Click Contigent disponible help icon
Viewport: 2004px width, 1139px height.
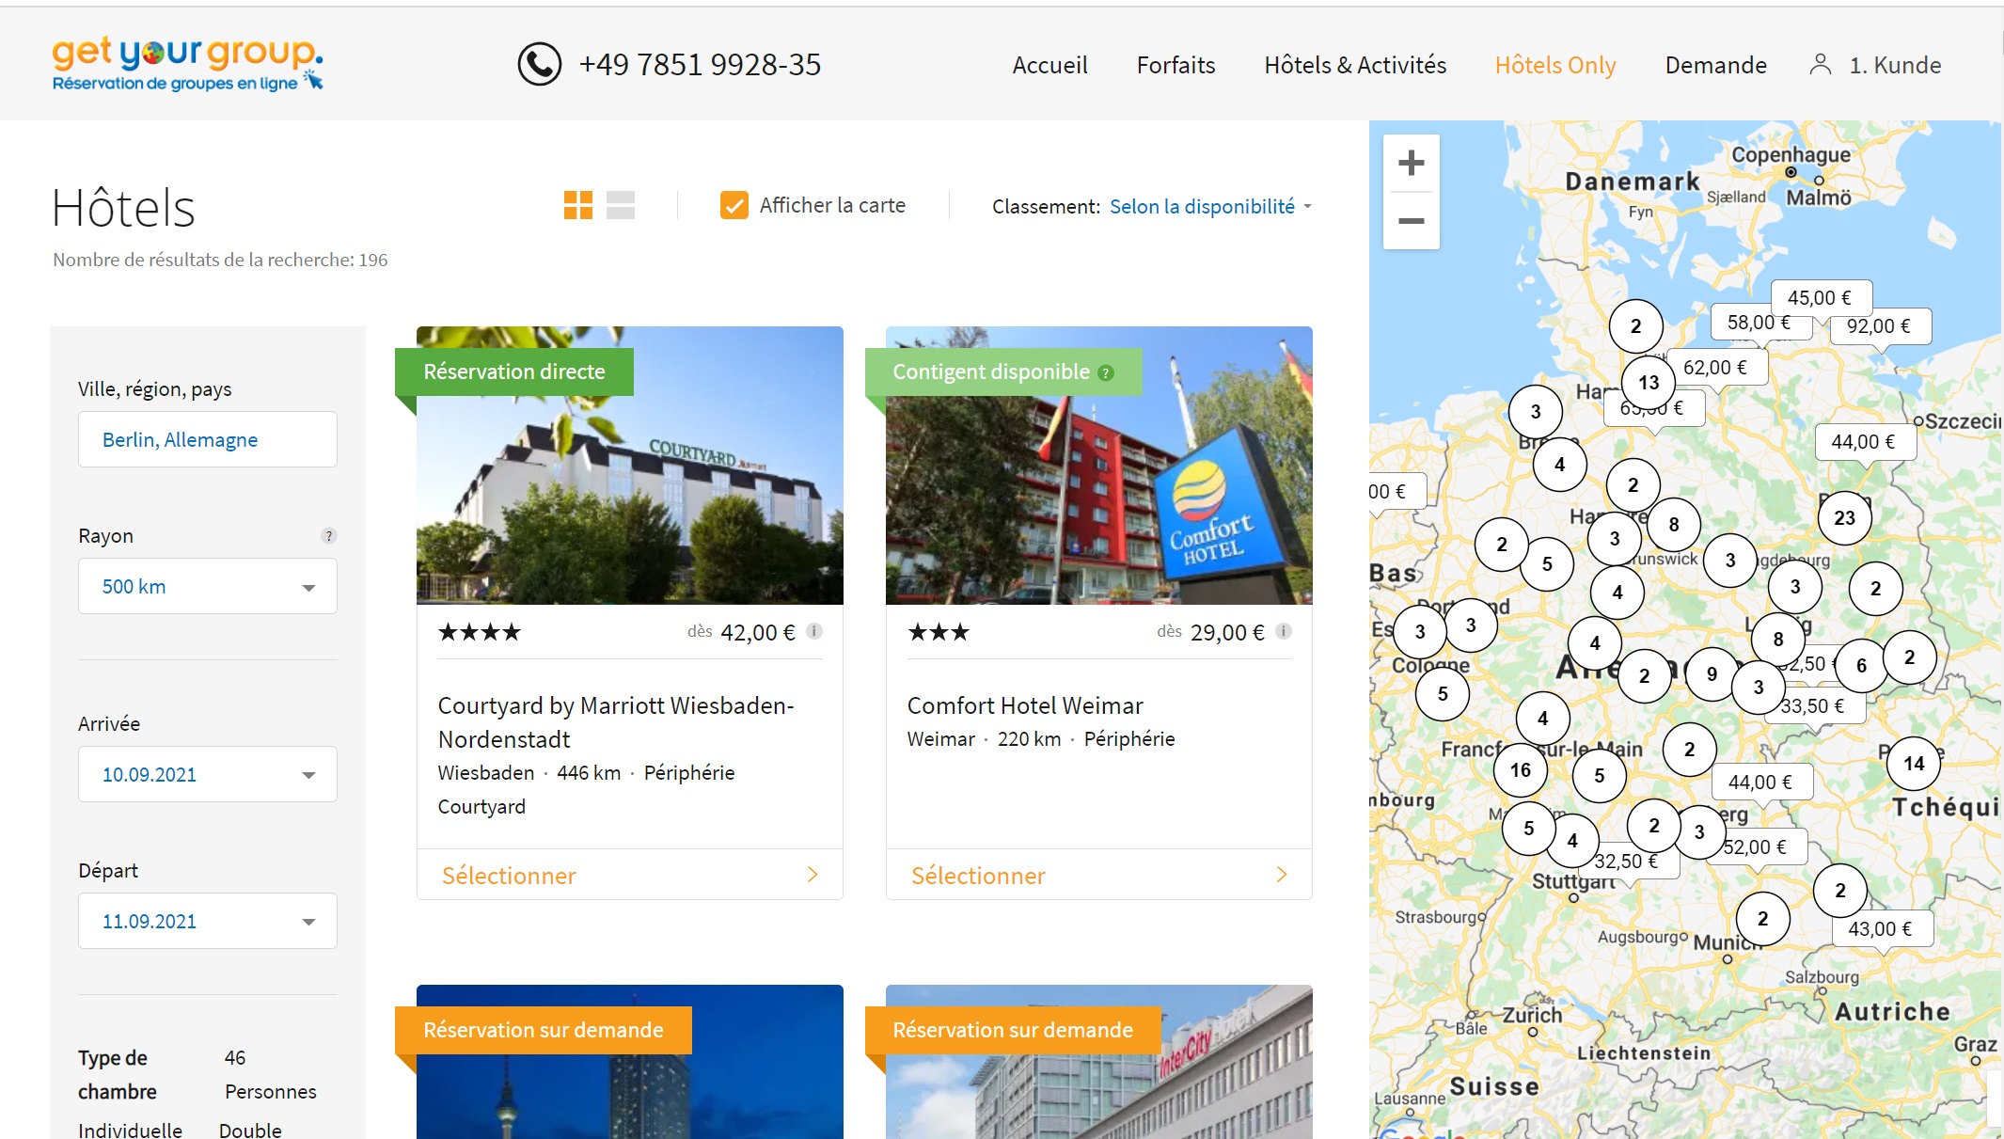(1106, 372)
